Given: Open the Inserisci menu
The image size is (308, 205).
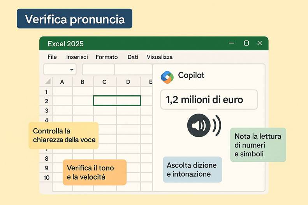Looking at the screenshot, I should [x=77, y=57].
